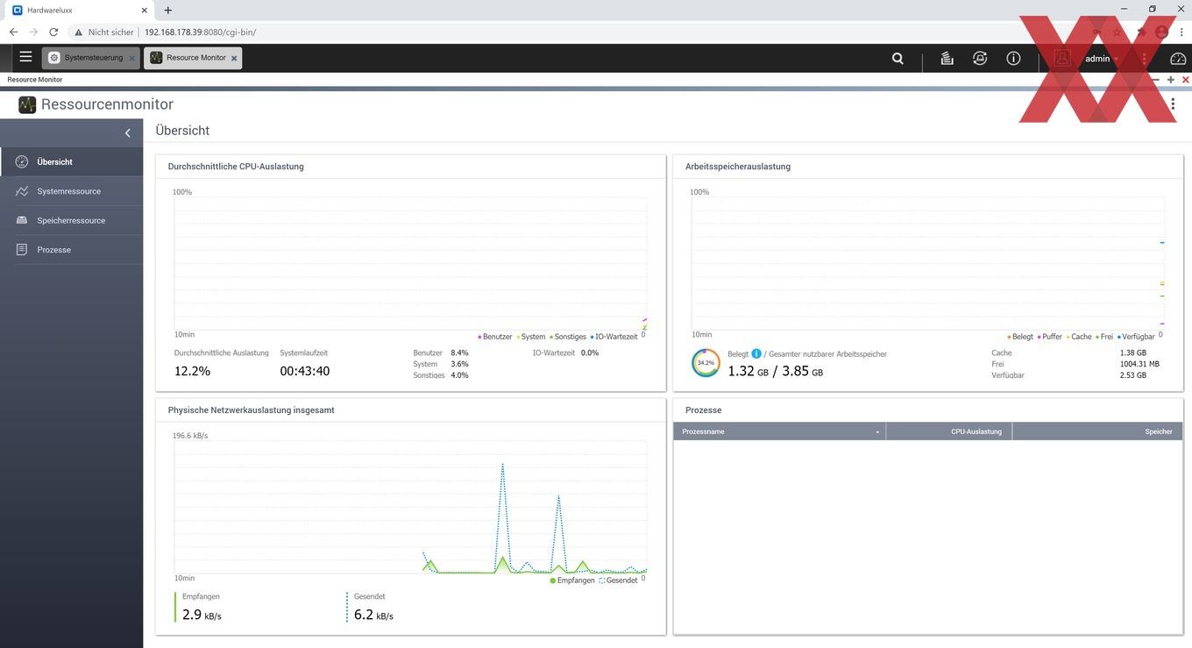
Task: Click the Belegt info icon
Action: [756, 354]
